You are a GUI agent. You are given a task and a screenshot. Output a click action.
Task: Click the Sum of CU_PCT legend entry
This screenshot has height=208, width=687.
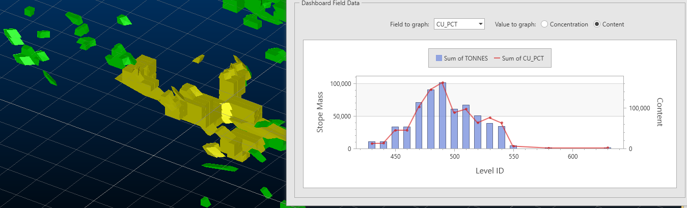[x=519, y=58]
